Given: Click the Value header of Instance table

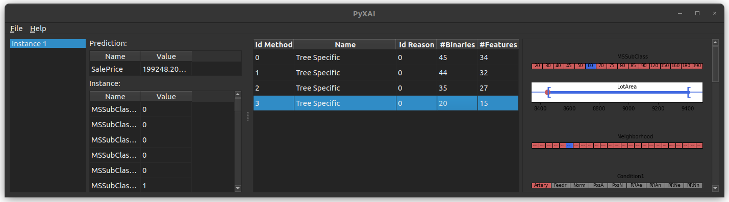Looking at the screenshot, I should pos(165,96).
